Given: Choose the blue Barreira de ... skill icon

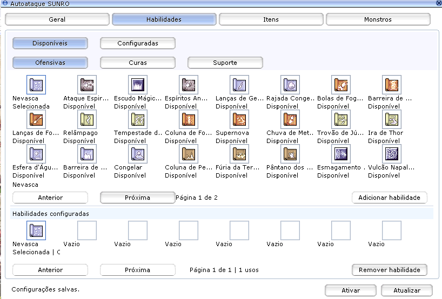Looking at the screenshot, I should [87, 154].
